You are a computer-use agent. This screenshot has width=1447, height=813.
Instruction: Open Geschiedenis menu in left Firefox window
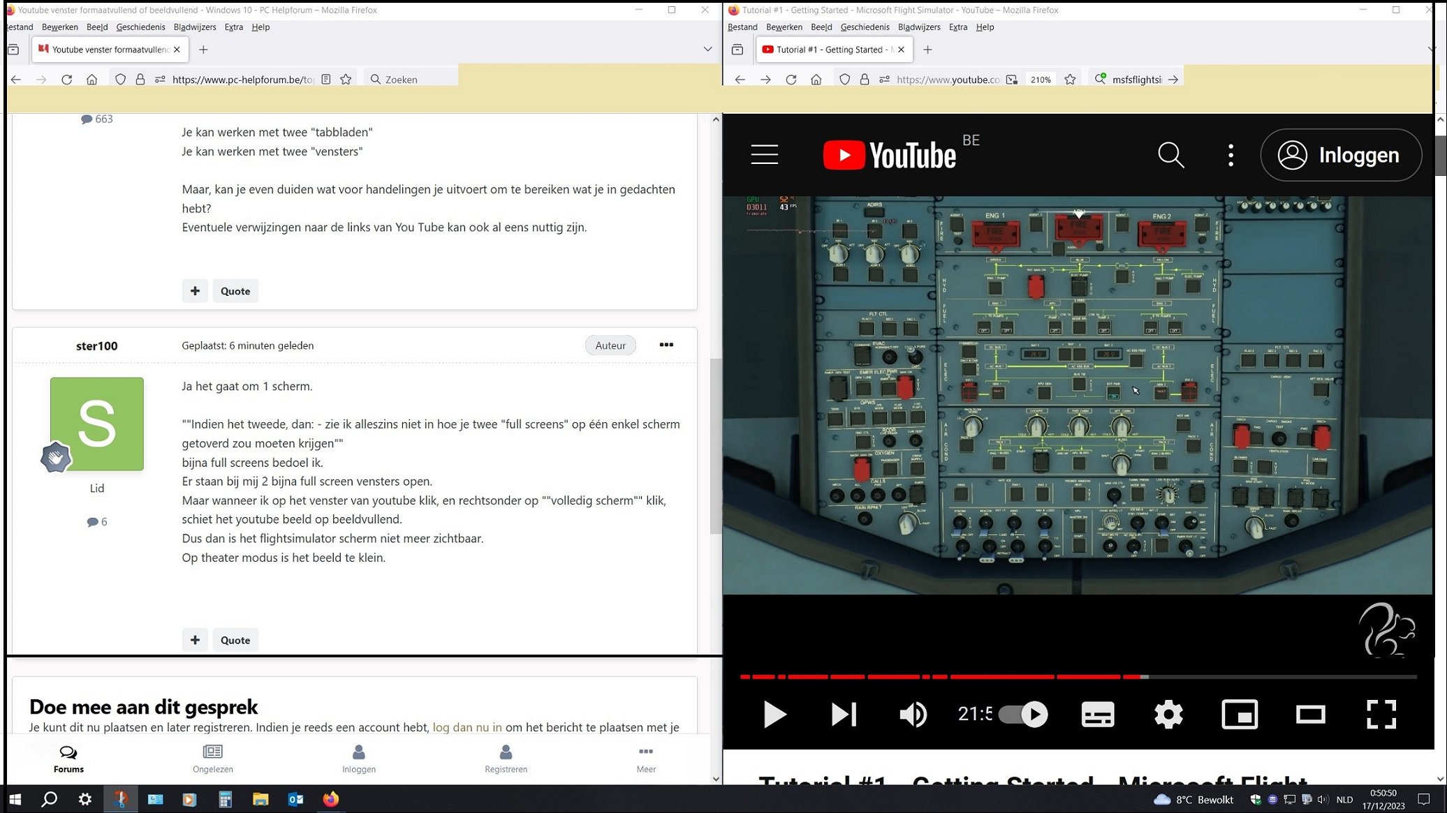point(140,27)
